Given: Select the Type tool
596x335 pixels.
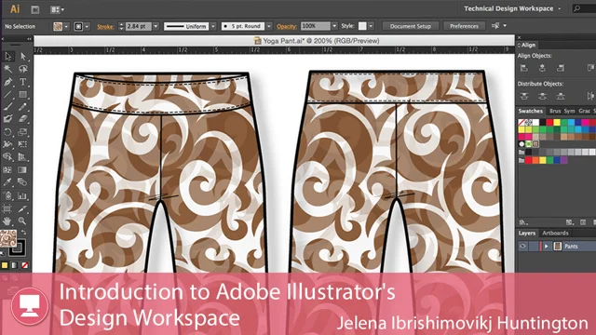Looking at the screenshot, I should (22, 82).
